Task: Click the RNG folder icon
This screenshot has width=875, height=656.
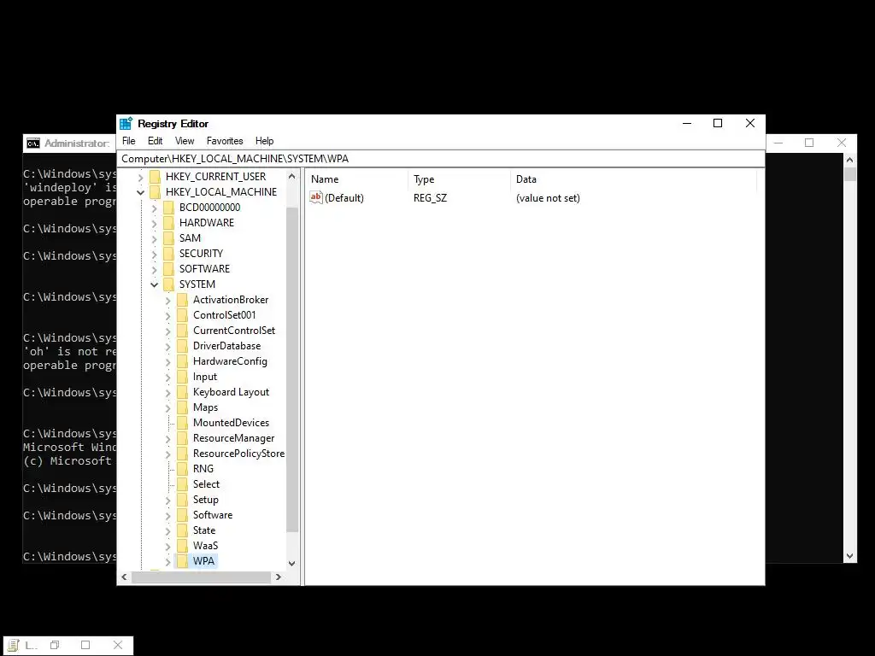Action: click(x=183, y=469)
